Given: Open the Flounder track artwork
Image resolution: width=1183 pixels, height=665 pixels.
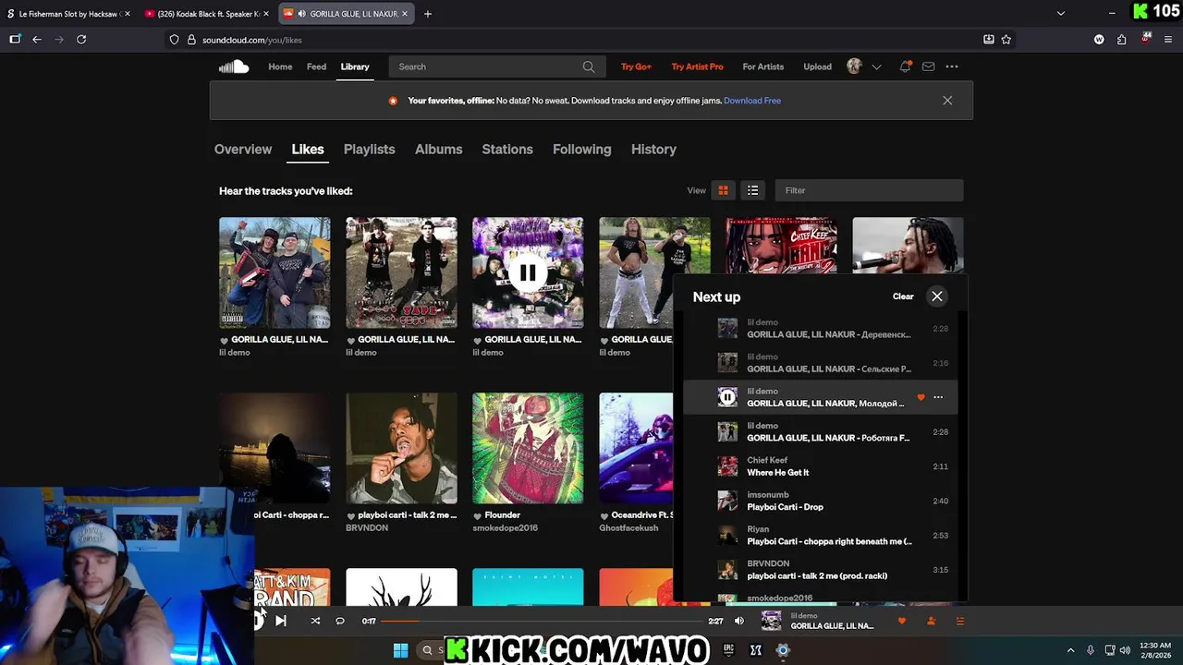Looking at the screenshot, I should [x=528, y=448].
